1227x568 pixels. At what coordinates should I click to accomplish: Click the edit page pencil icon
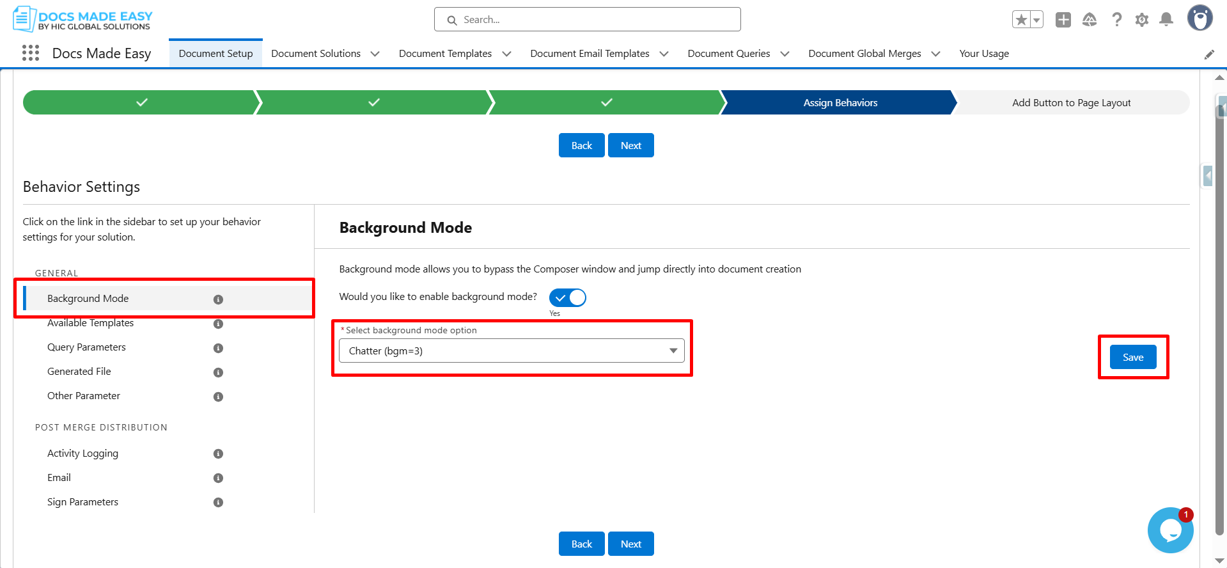1209,54
